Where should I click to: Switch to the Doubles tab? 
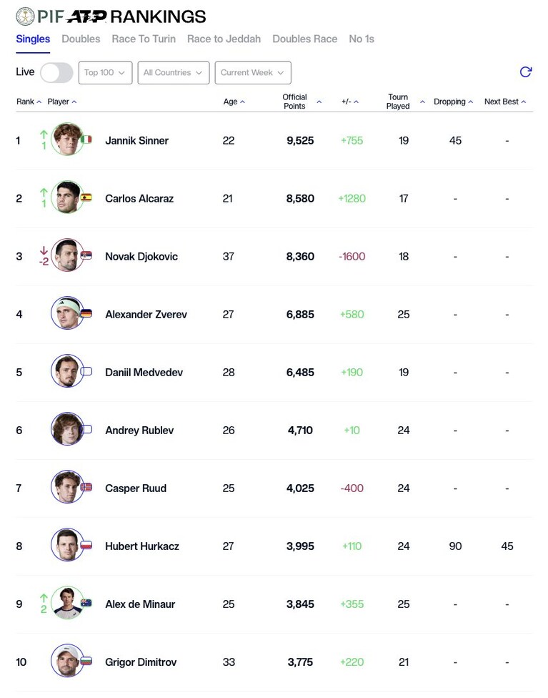click(x=81, y=39)
